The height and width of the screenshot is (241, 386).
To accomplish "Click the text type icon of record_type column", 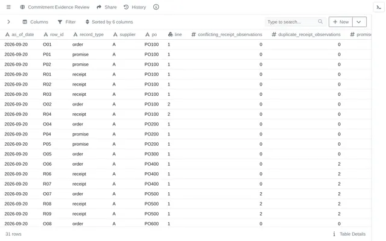I will pos(75,34).
